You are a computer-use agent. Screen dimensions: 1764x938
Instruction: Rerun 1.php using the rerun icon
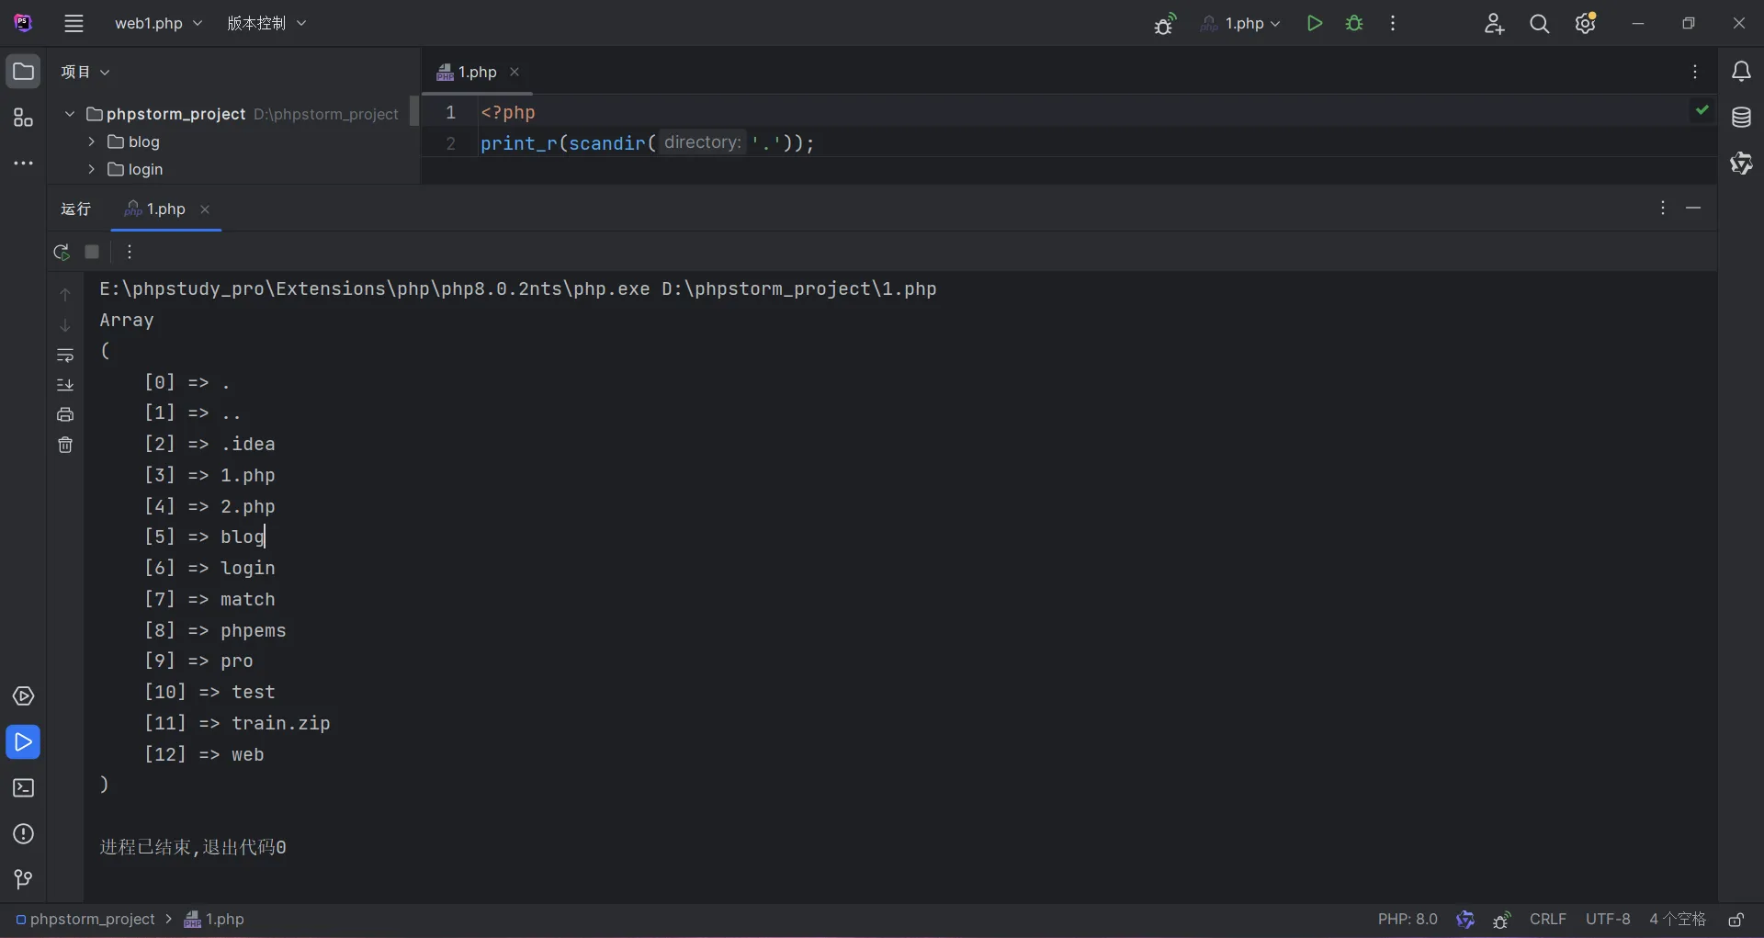point(62,252)
